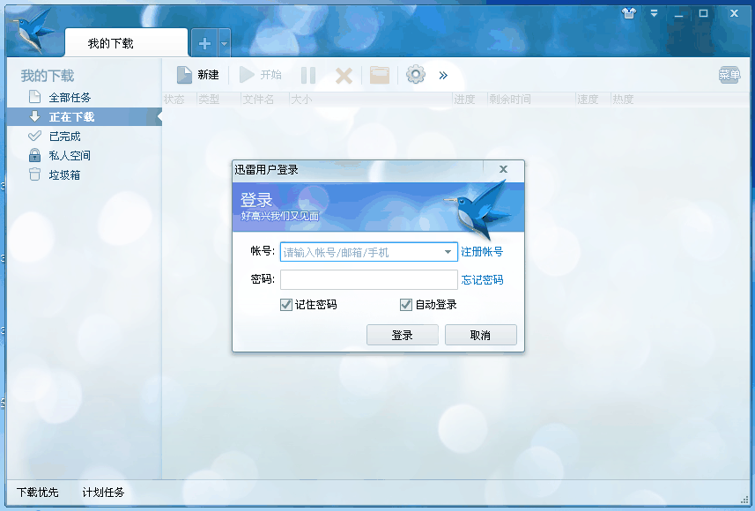Viewport: 755px width, 511px height.
Task: Select 已完成 in the sidebar
Action: click(64, 137)
